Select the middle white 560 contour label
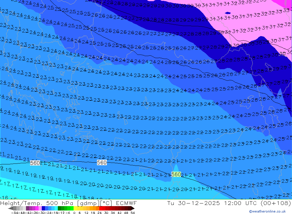This screenshot has height=214, width=292. tap(102, 163)
